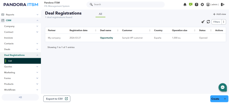Image resolution: width=229 pixels, height=103 pixels.
Task: Open the Marketing menu item
Action: coord(9,72)
